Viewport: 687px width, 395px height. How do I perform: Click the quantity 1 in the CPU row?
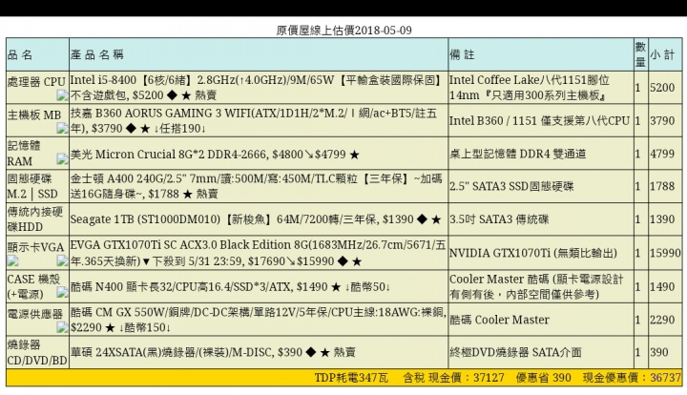[638, 88]
